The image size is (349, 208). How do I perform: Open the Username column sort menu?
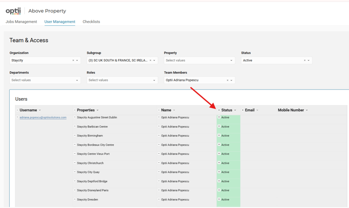coord(40,110)
